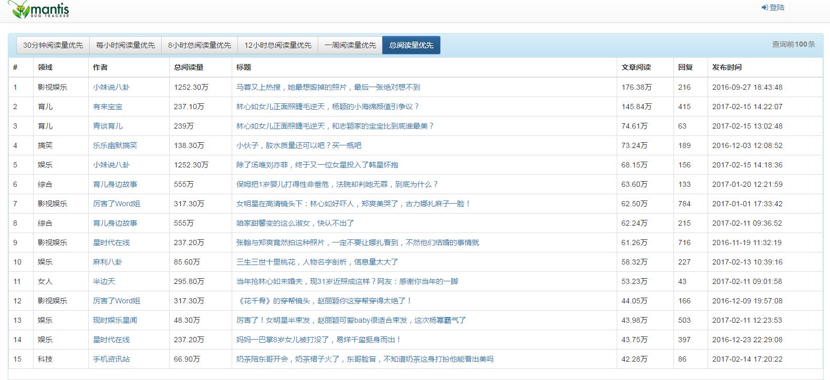
Task: Open article 马蓉又上热搜
Action: [328, 87]
